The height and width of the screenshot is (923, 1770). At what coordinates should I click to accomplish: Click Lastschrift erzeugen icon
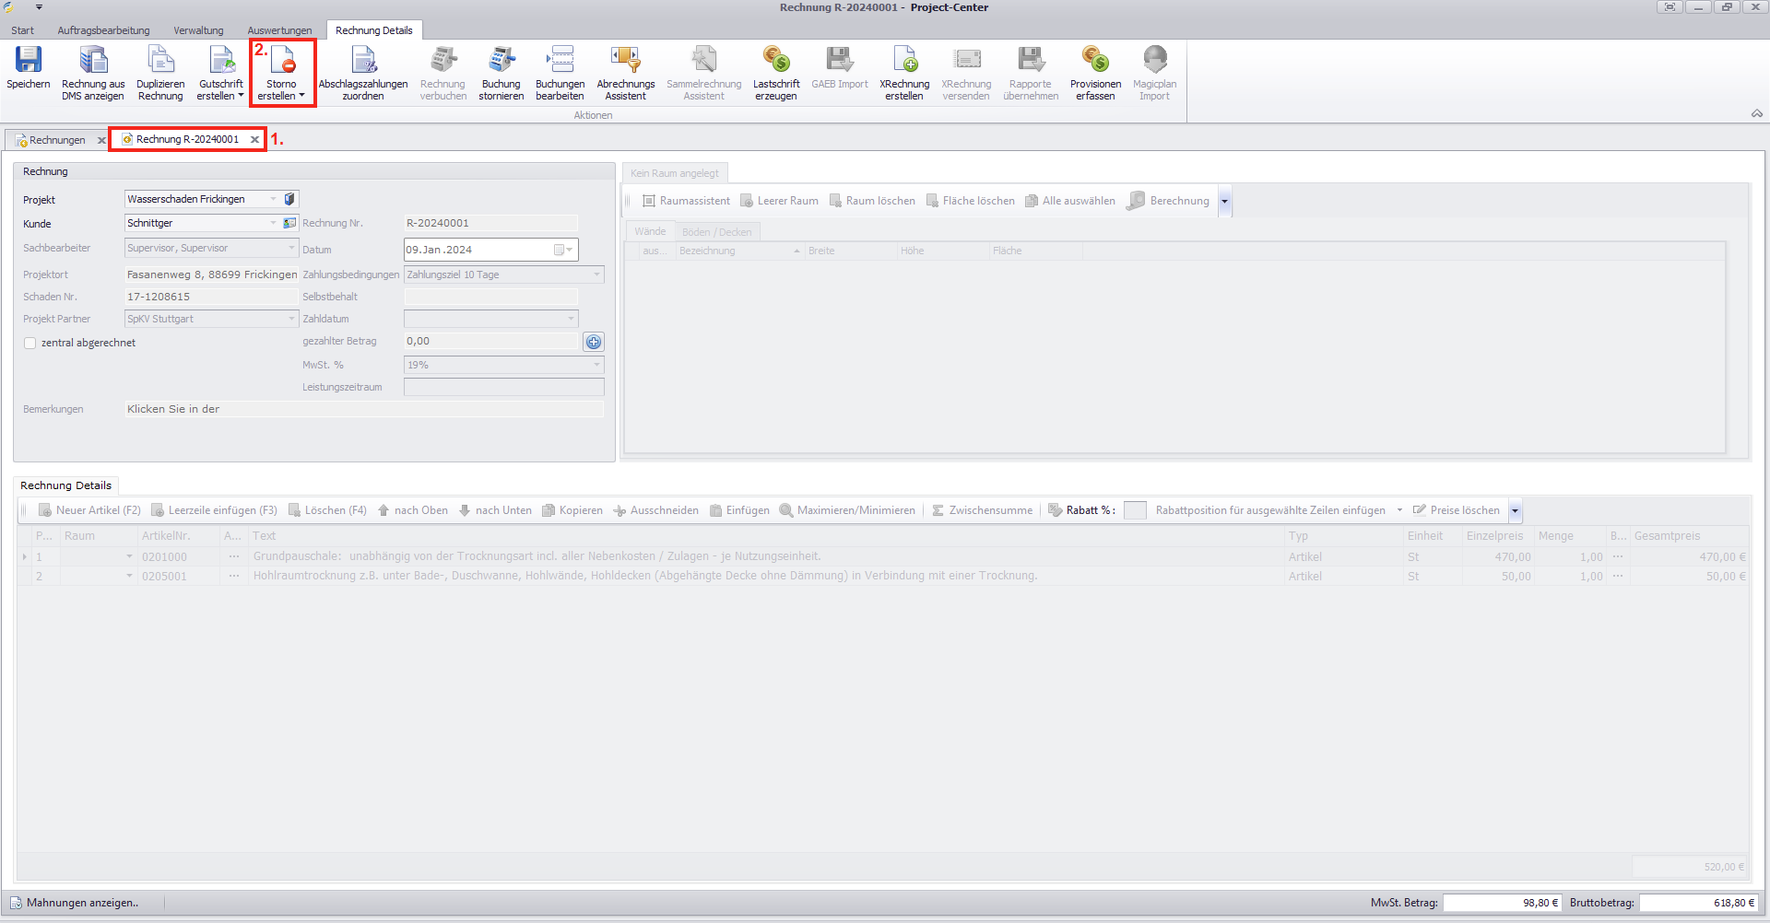click(x=776, y=60)
